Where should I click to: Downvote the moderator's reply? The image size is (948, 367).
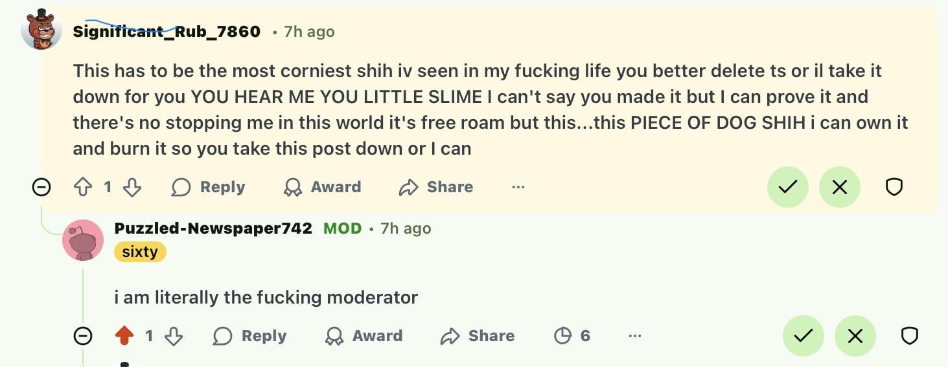point(174,336)
